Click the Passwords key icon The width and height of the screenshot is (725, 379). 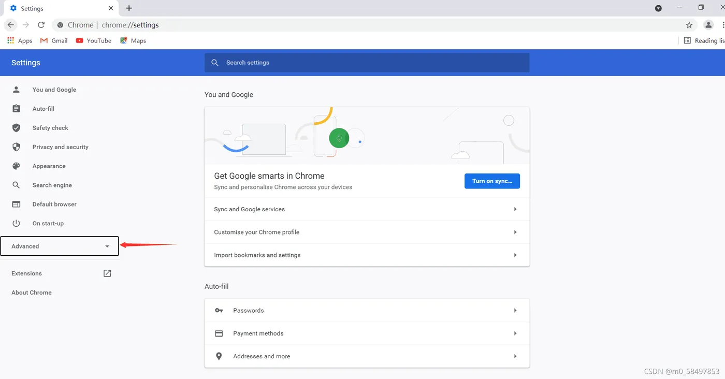pyautogui.click(x=219, y=311)
